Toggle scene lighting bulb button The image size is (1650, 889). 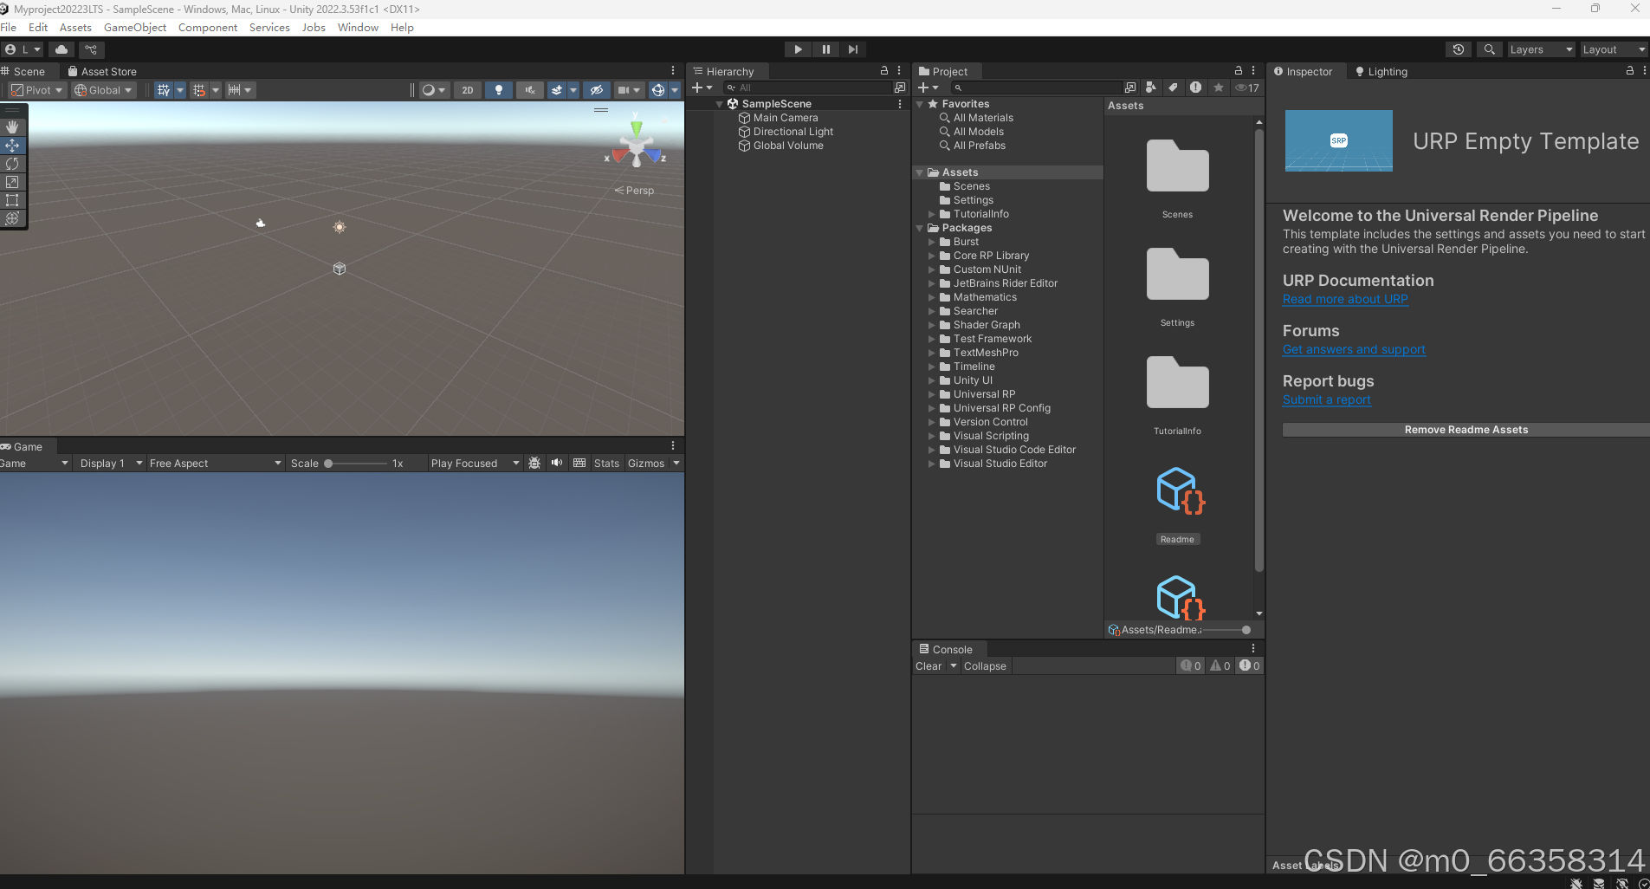pos(498,90)
